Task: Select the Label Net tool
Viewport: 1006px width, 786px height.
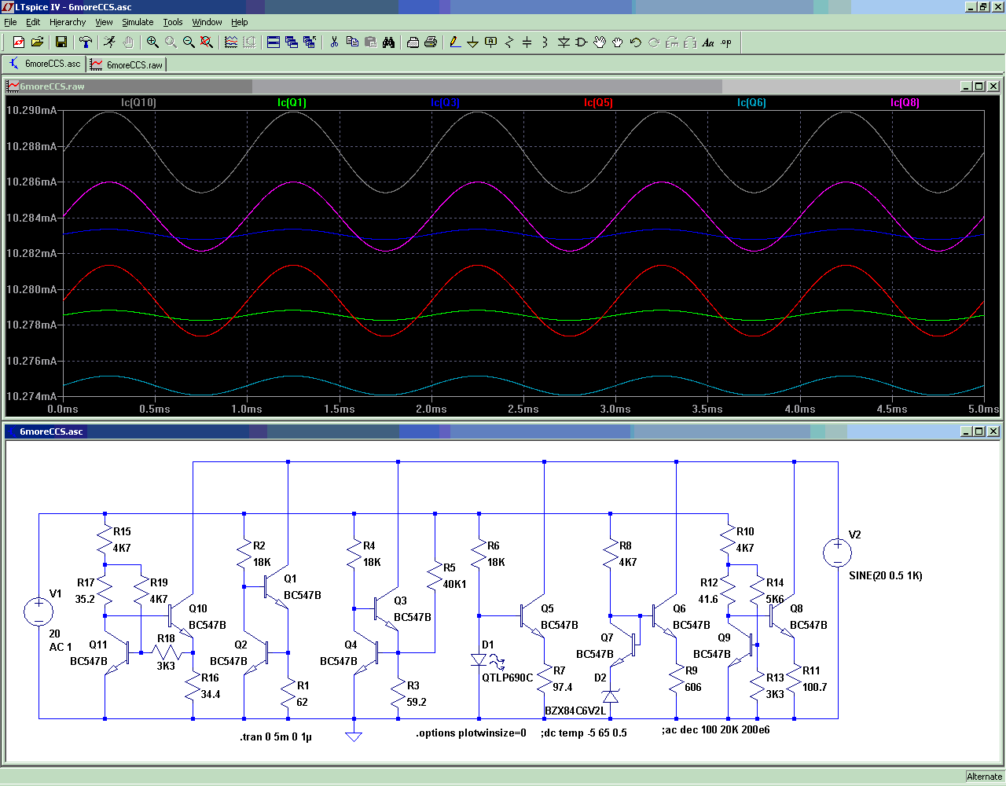Action: click(491, 42)
